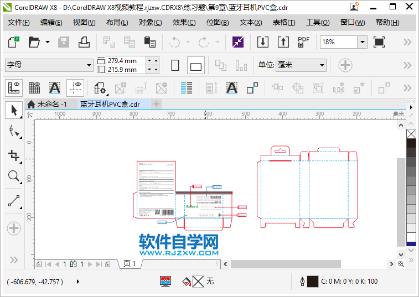Click the fill bucket icon in status bar
Image resolution: width=419 pixels, height=297 pixels.
click(x=186, y=282)
